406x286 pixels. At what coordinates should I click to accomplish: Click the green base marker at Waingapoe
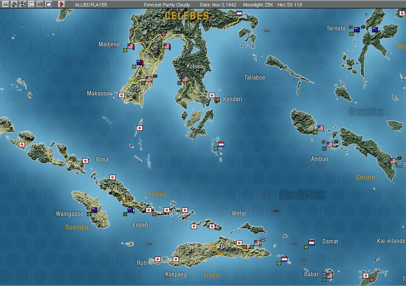pos(89,214)
